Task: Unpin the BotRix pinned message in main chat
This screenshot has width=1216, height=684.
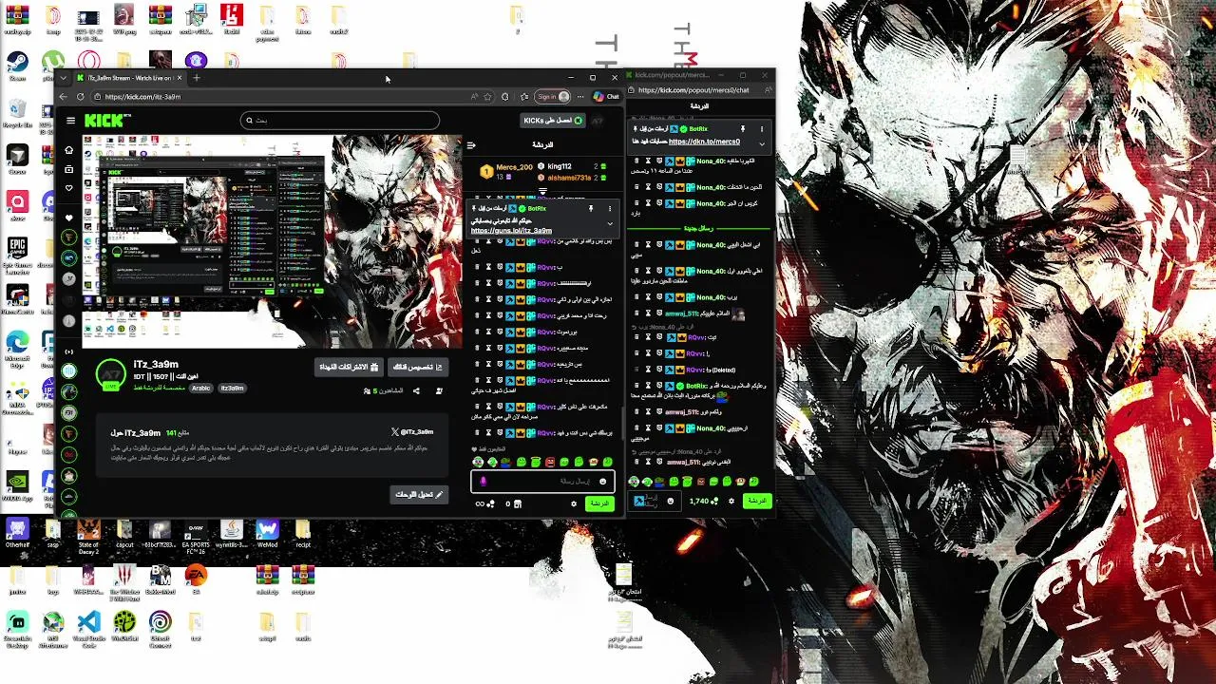Action: (591, 208)
